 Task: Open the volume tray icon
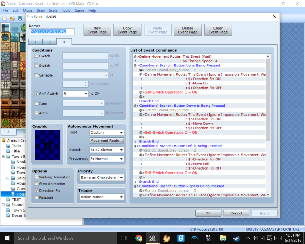click(255, 238)
